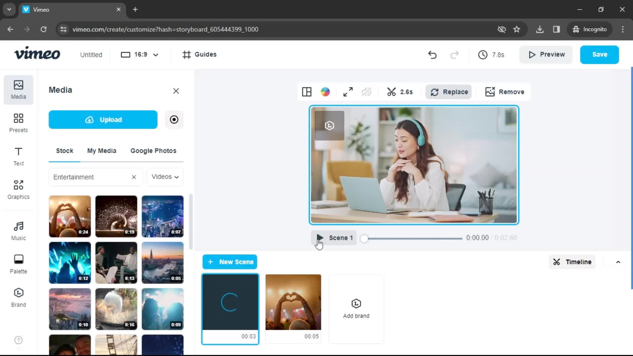Image resolution: width=633 pixels, height=356 pixels.
Task: Open the Text sidebar tool
Action: 18,157
